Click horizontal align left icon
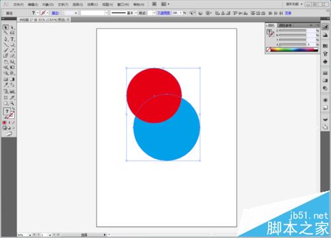Viewport: 331px width, 238px height. (x=217, y=13)
